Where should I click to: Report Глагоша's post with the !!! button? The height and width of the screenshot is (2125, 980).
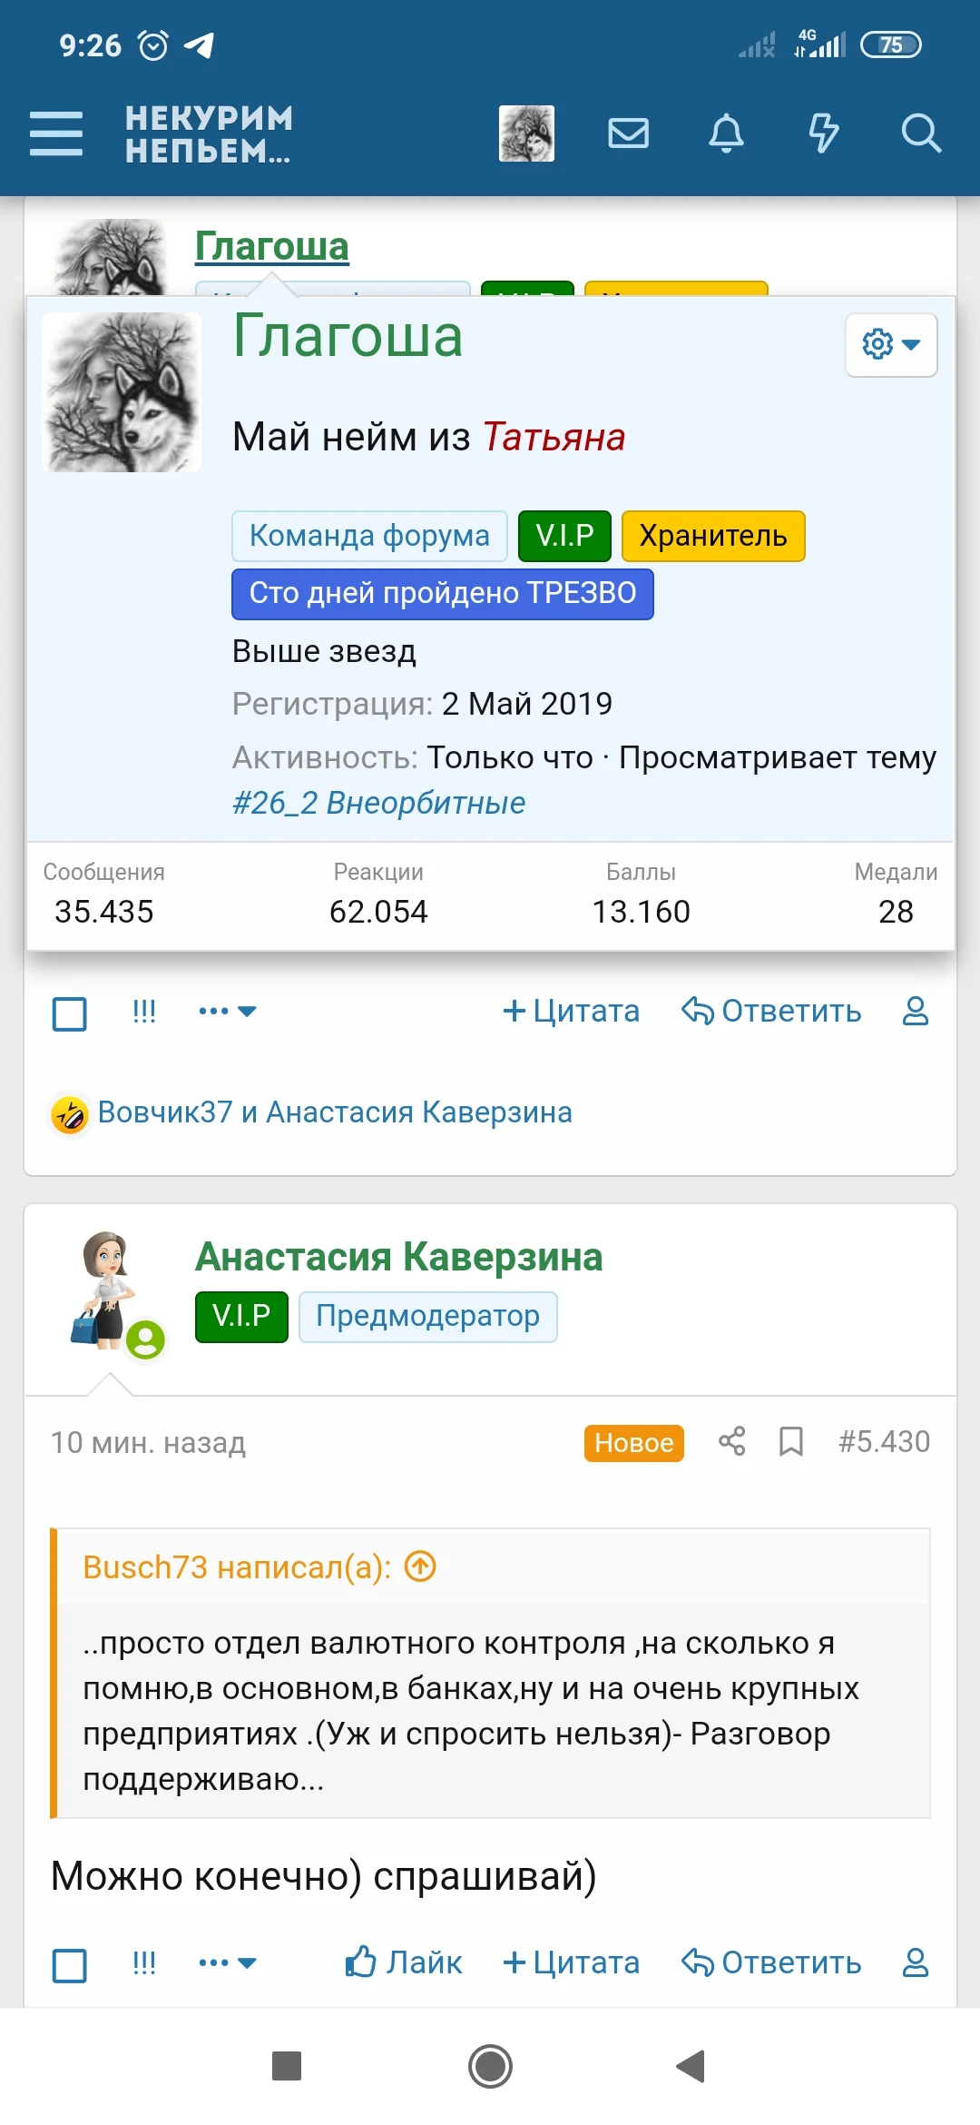144,1011
